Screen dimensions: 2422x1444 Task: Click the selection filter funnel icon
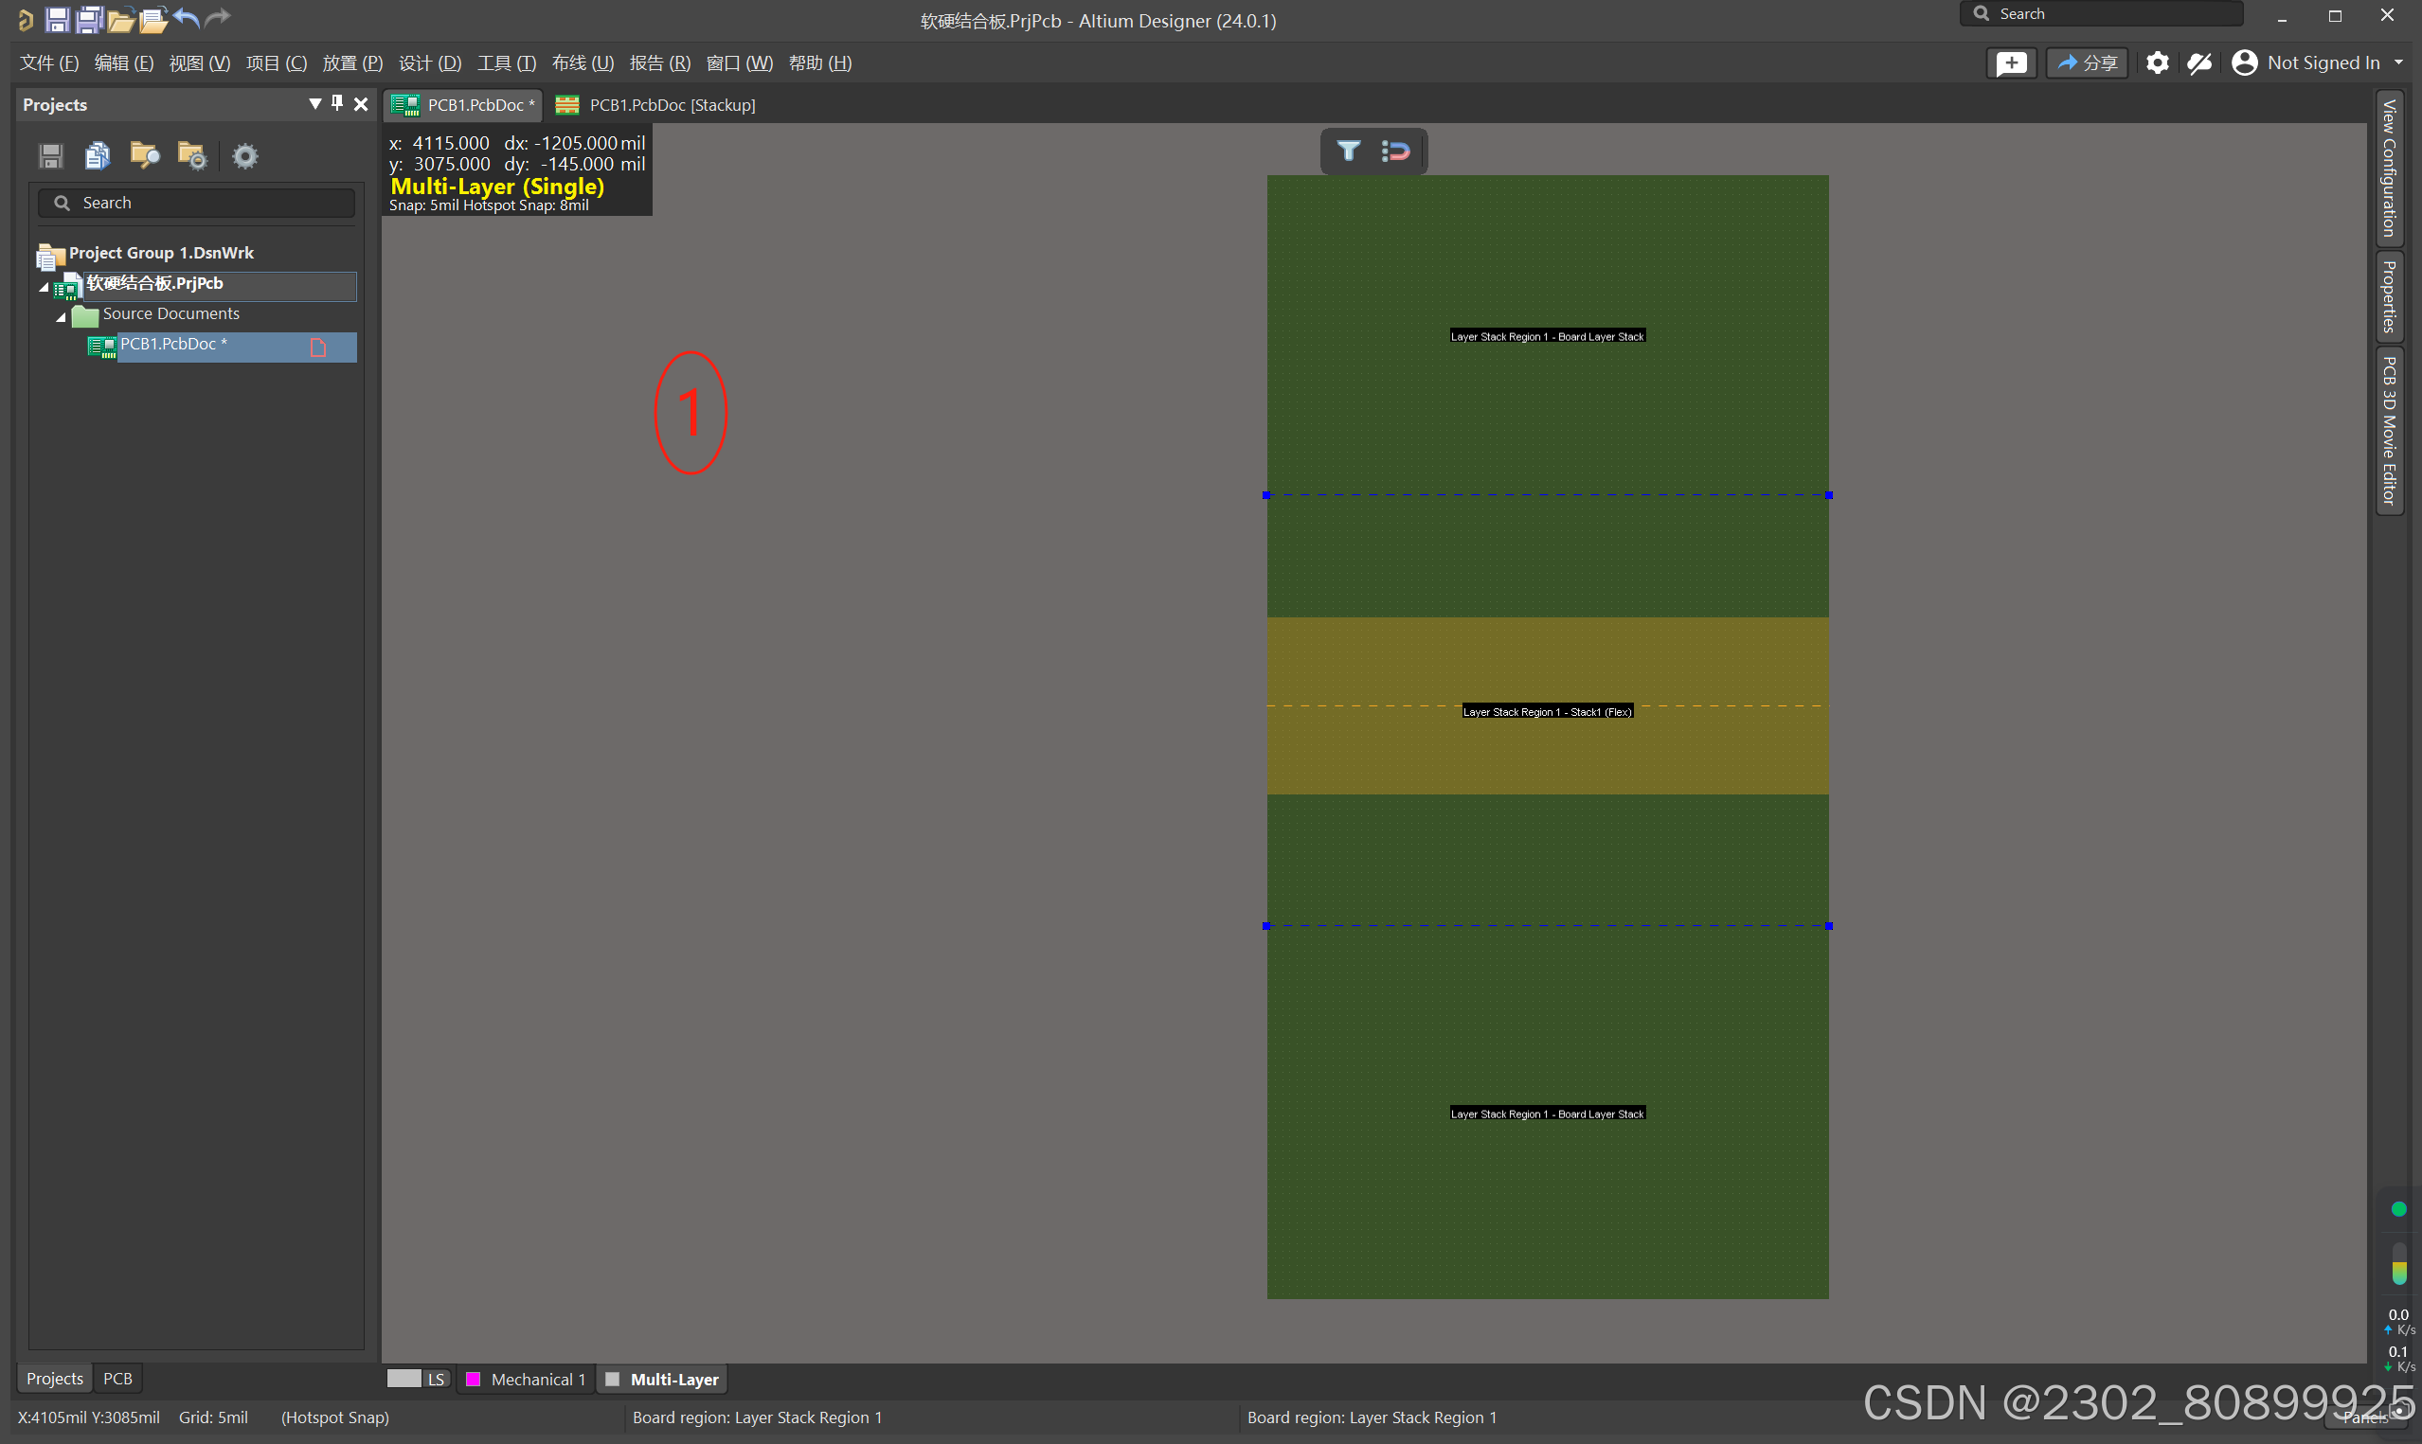coord(1348,151)
